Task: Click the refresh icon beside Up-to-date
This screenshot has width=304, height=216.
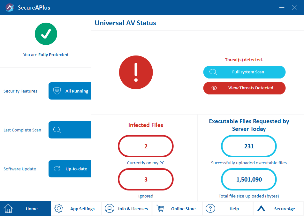Action: [57, 169]
